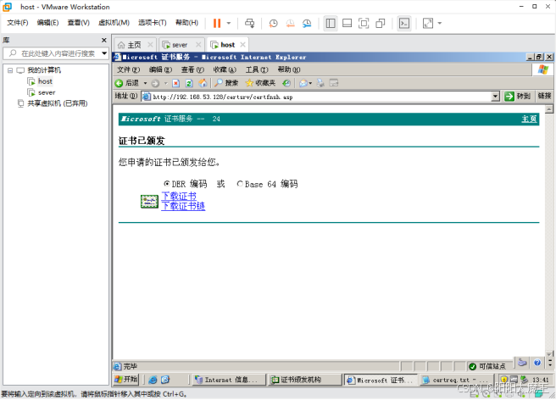Collapse the 我的计算机 tree node
This screenshot has width=556, height=400.
(10, 70)
